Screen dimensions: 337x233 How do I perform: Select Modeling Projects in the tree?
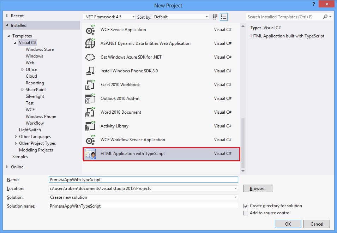pyautogui.click(x=36, y=150)
